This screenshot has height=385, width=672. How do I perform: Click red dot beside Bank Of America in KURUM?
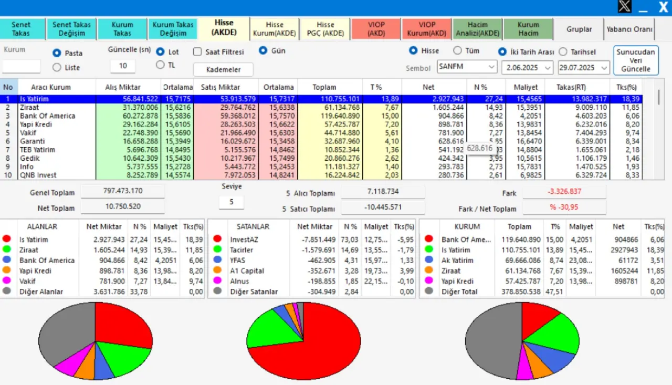tap(429, 240)
